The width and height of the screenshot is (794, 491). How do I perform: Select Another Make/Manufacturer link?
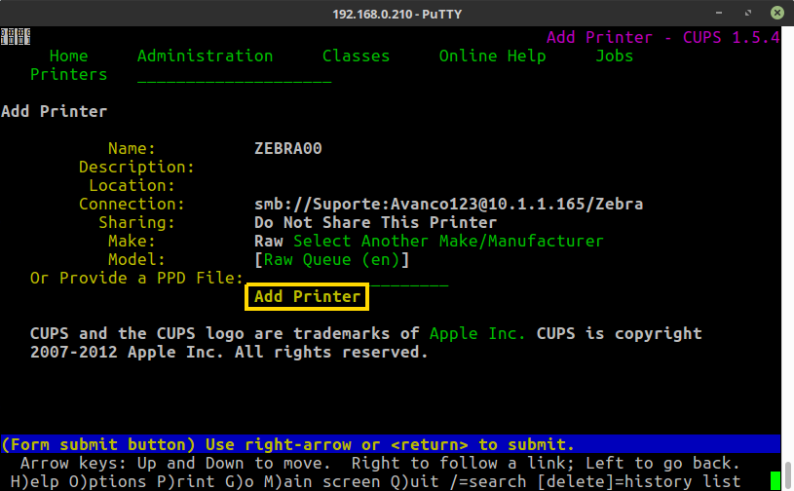click(x=448, y=241)
